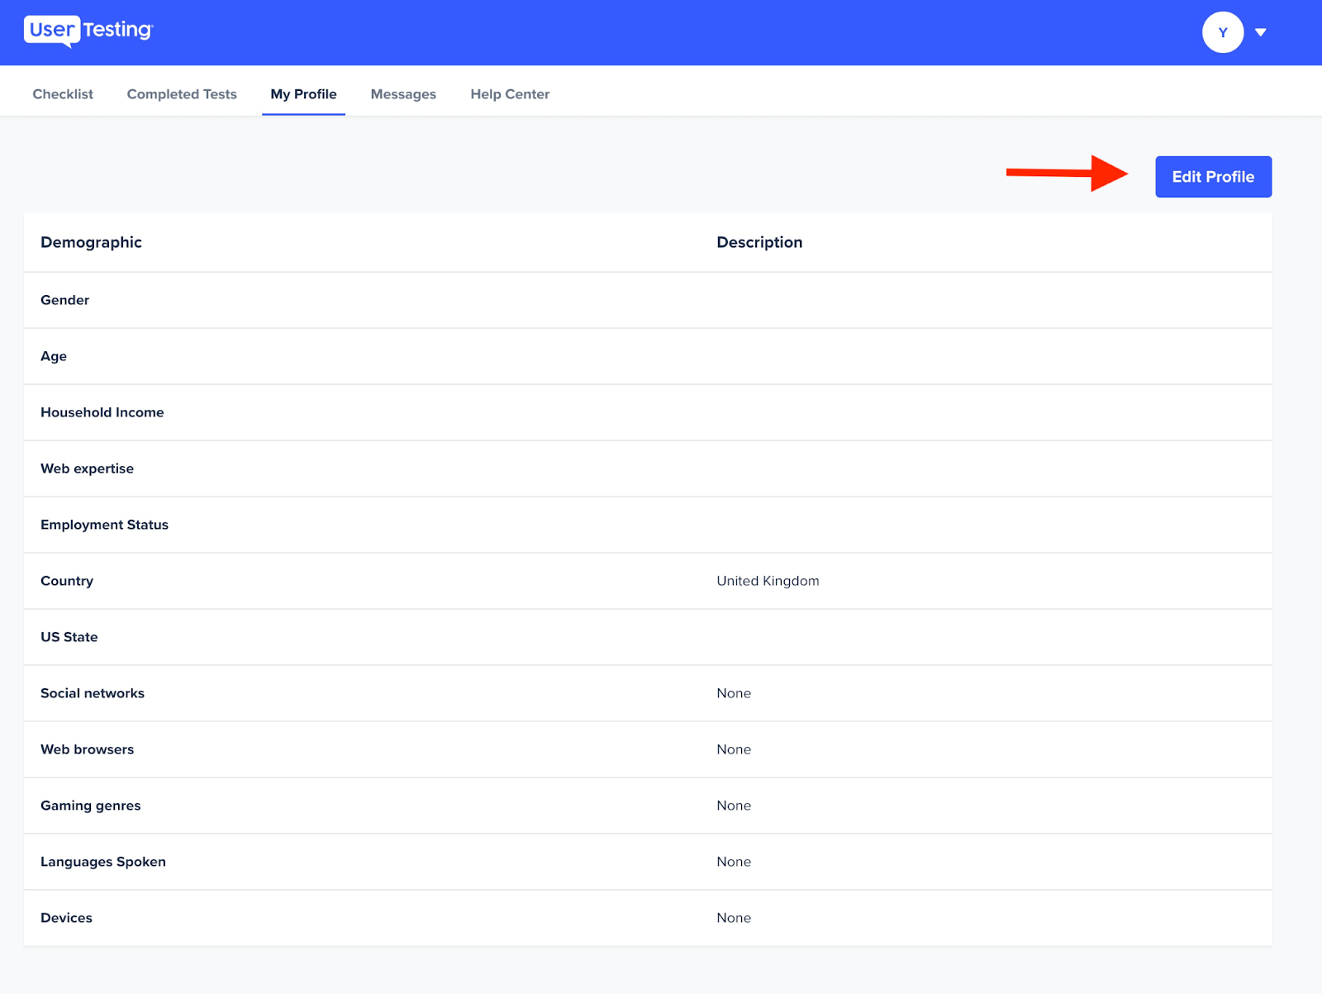Screen dimensions: 1322x994
Task: Click the Gaming genres row label
Action: (91, 806)
